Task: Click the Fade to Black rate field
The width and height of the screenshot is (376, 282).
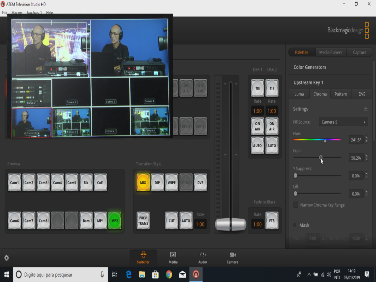Action: tap(257, 224)
